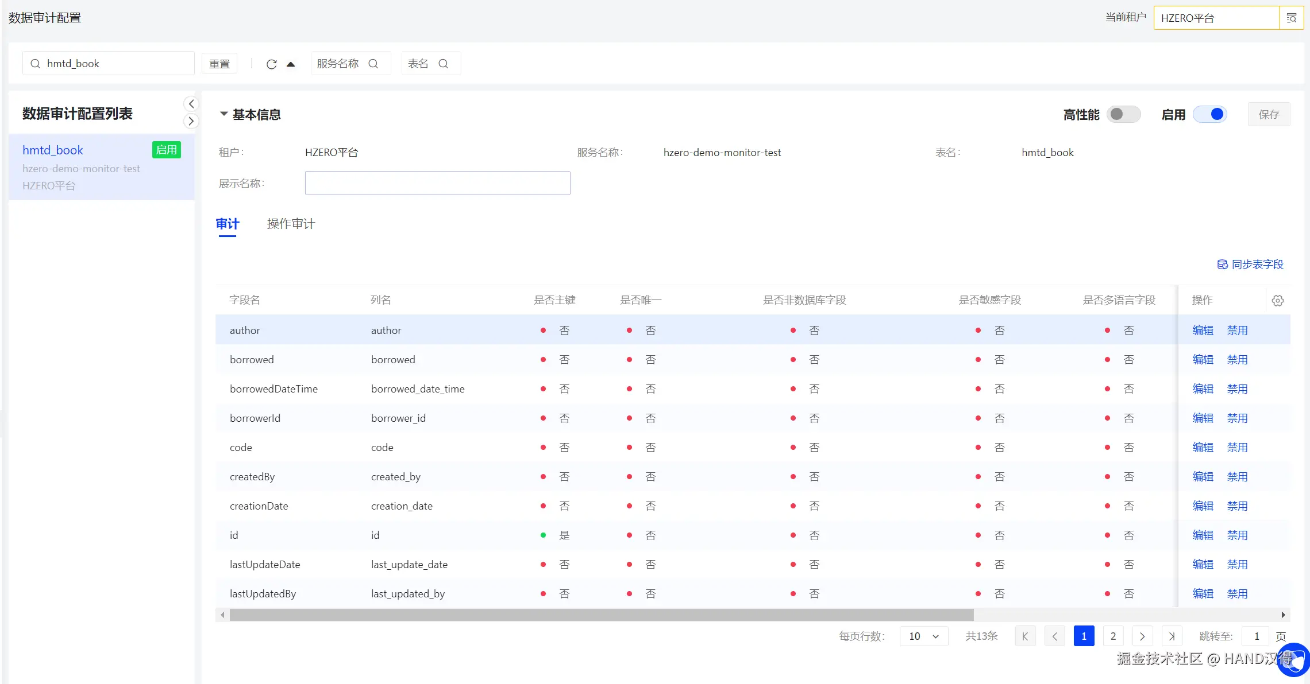Click the search icon in 表名 filter

[x=444, y=64]
